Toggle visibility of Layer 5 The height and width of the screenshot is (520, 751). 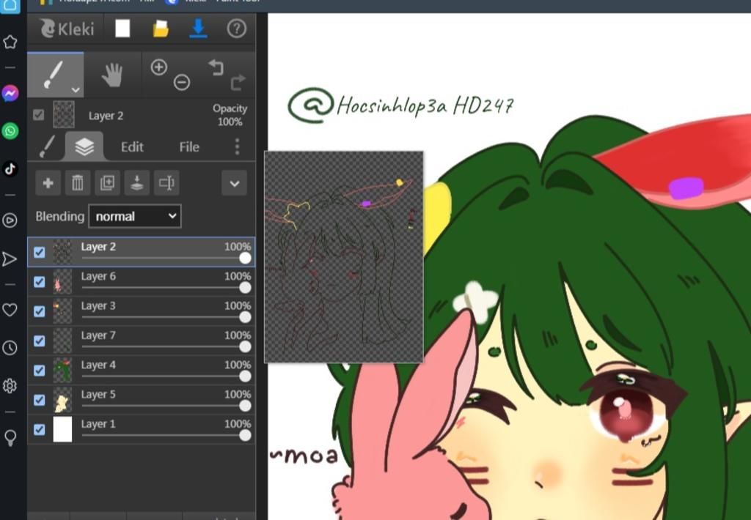(x=40, y=400)
